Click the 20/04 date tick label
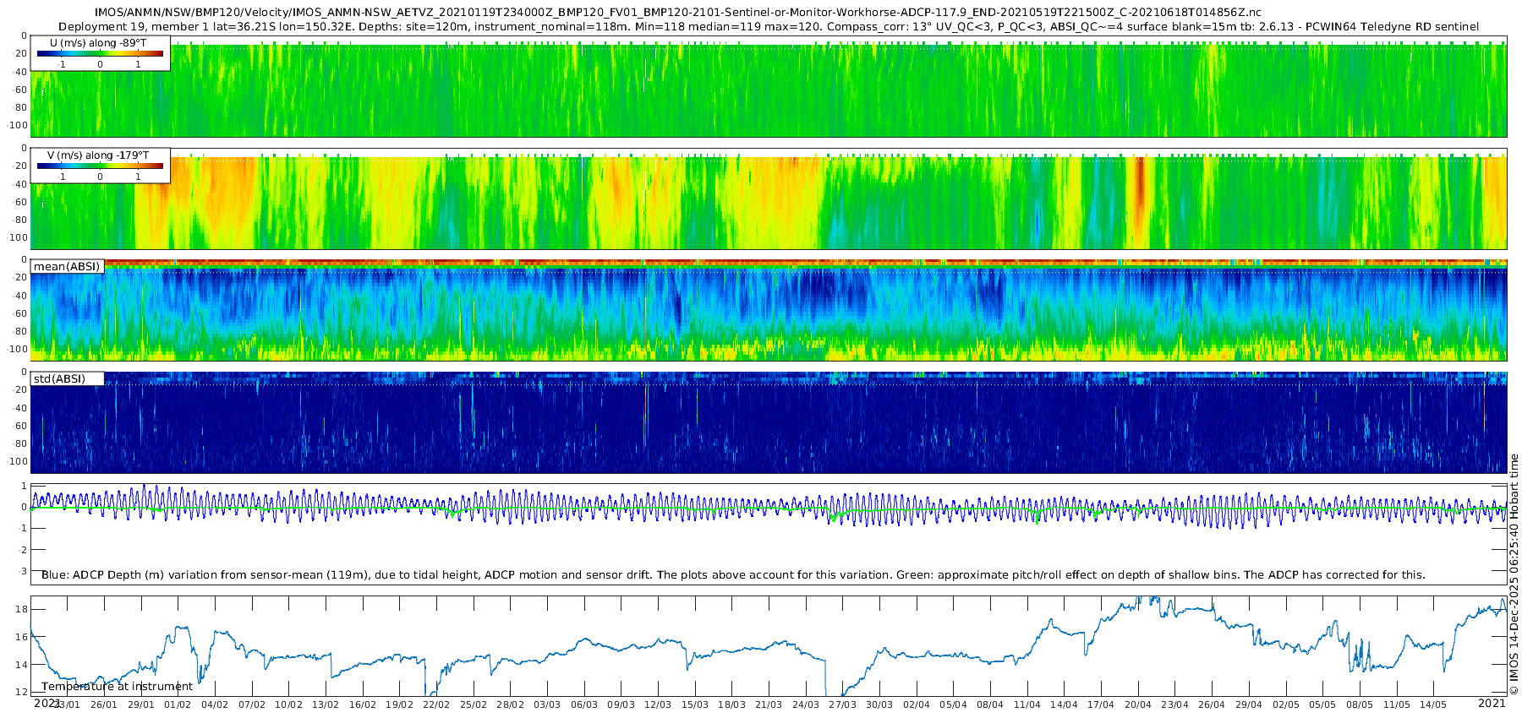 tap(1137, 704)
